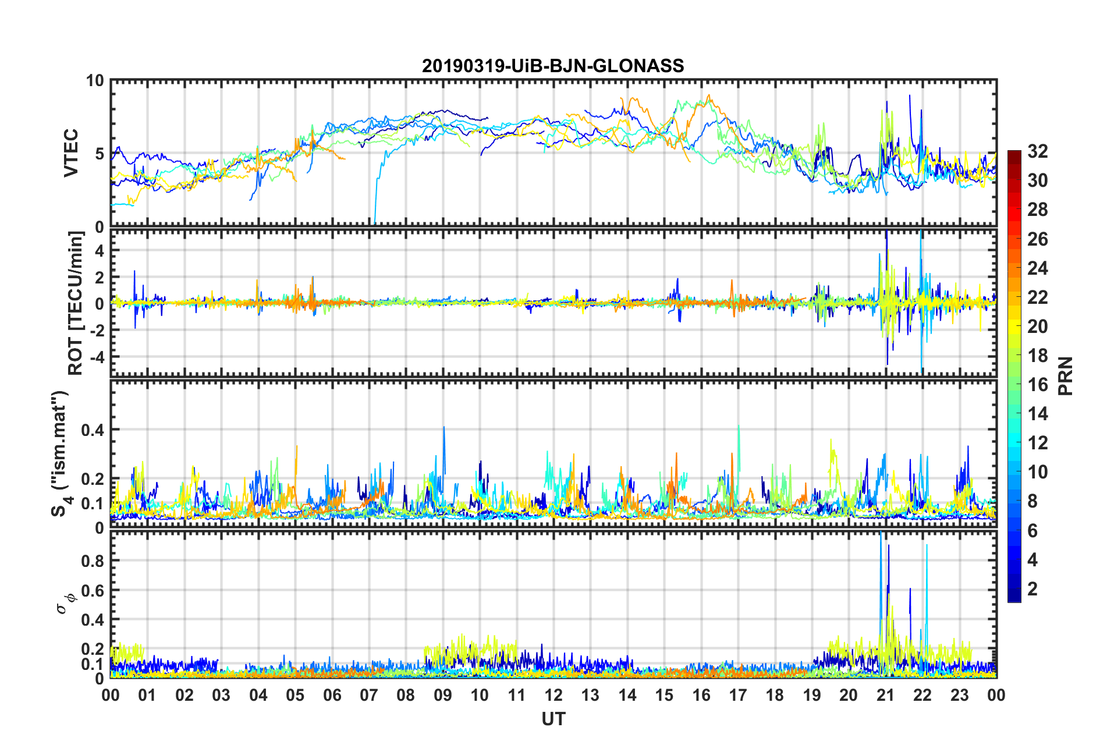The image size is (1107, 752).
Task: Click the plot title 20190319-UiB-BJN-GLONASS
Action: 553,66
